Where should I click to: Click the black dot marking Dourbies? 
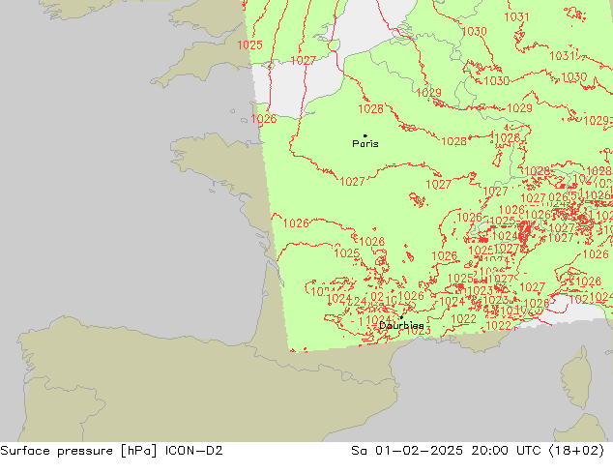(401, 317)
